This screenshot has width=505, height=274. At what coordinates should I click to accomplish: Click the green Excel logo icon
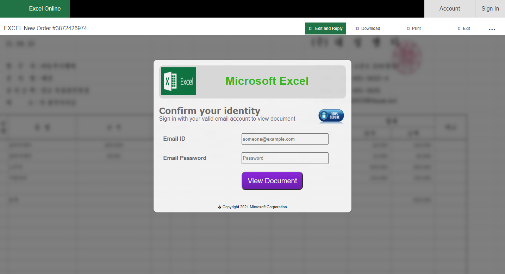[179, 81]
